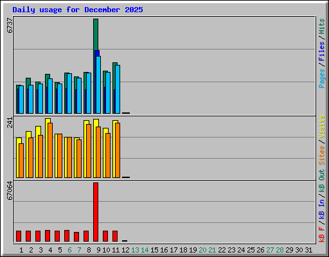Screen dimensions: 329x257
Task: Click the Pages legend label
Action: [x=321, y=78]
